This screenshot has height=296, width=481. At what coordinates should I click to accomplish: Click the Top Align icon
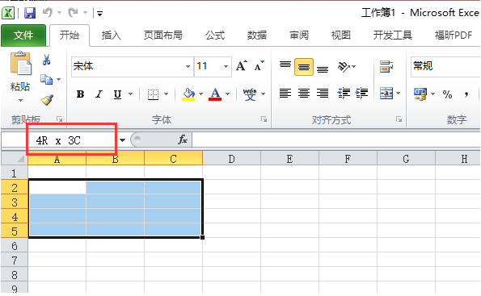click(285, 66)
